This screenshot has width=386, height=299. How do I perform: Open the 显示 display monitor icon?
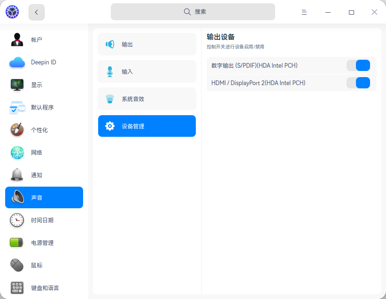tap(17, 85)
